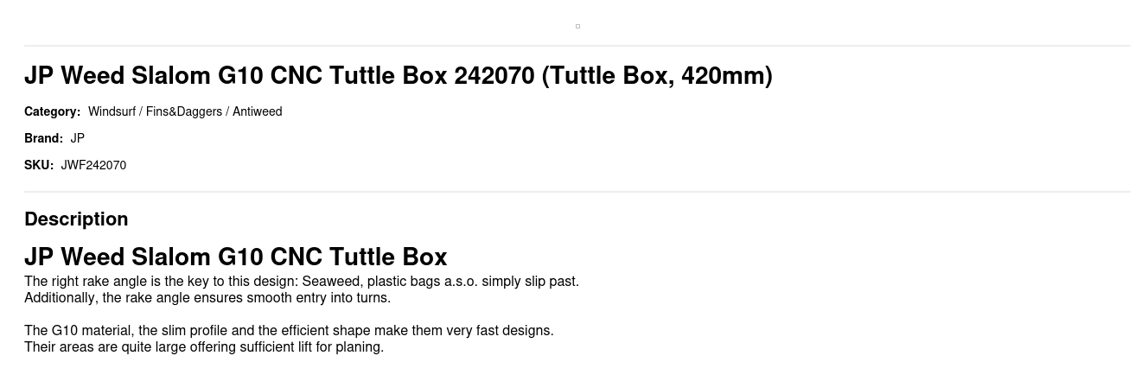This screenshot has width=1148, height=381.
Task: Click the divider line above the product title
Action: [577, 46]
